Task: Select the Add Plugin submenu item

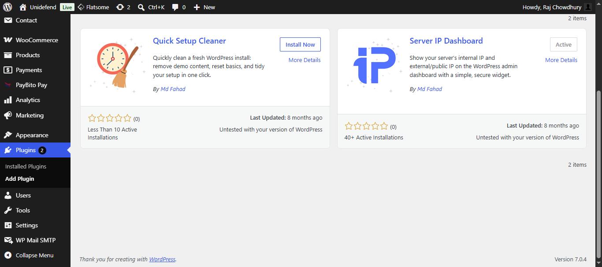Action: 19,179
